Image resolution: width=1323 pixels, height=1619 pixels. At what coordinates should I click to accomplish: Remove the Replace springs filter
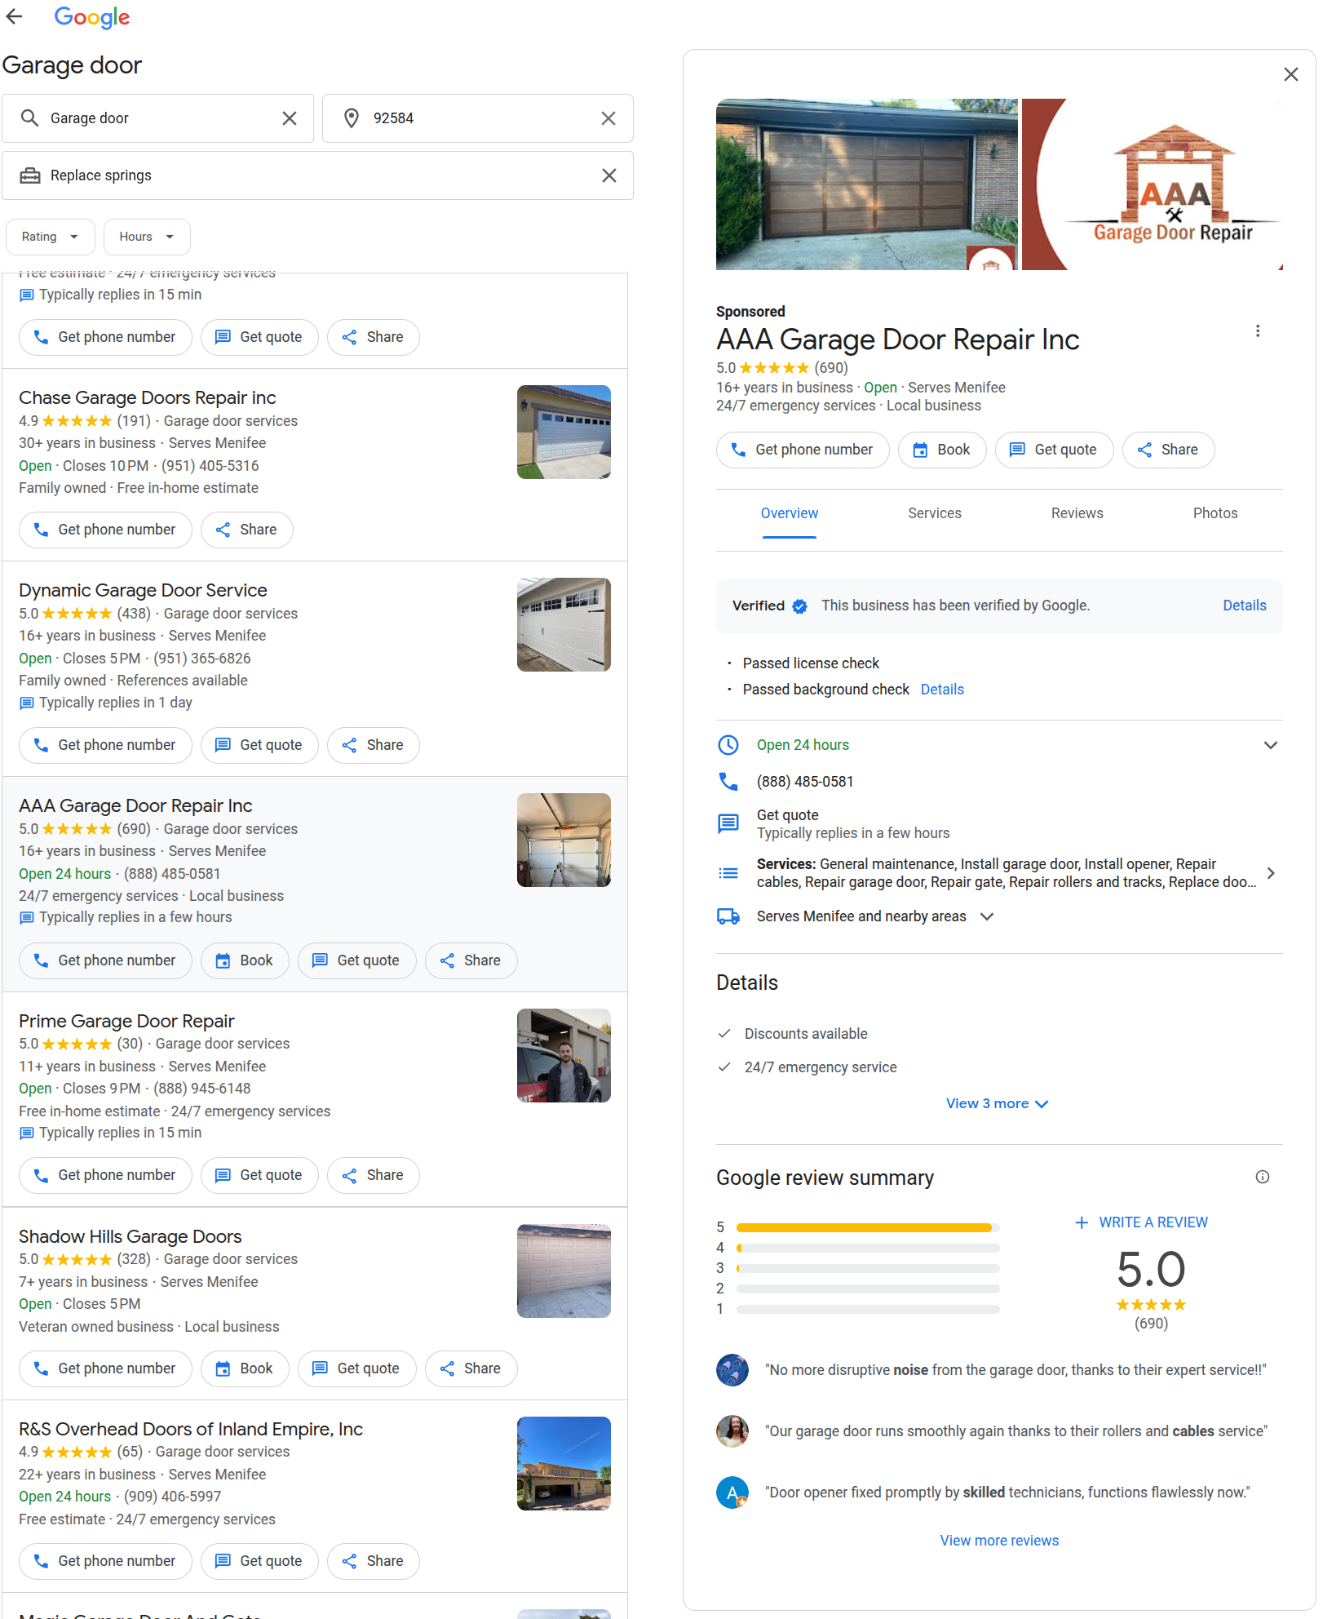608,175
